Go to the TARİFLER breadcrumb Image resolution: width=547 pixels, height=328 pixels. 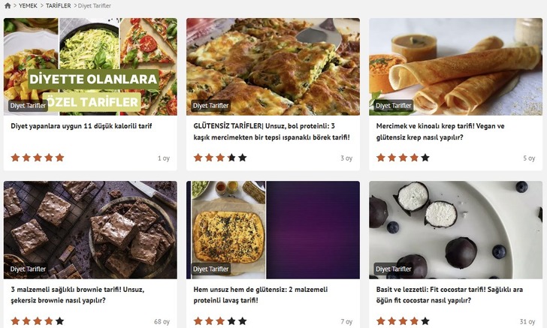(x=59, y=5)
